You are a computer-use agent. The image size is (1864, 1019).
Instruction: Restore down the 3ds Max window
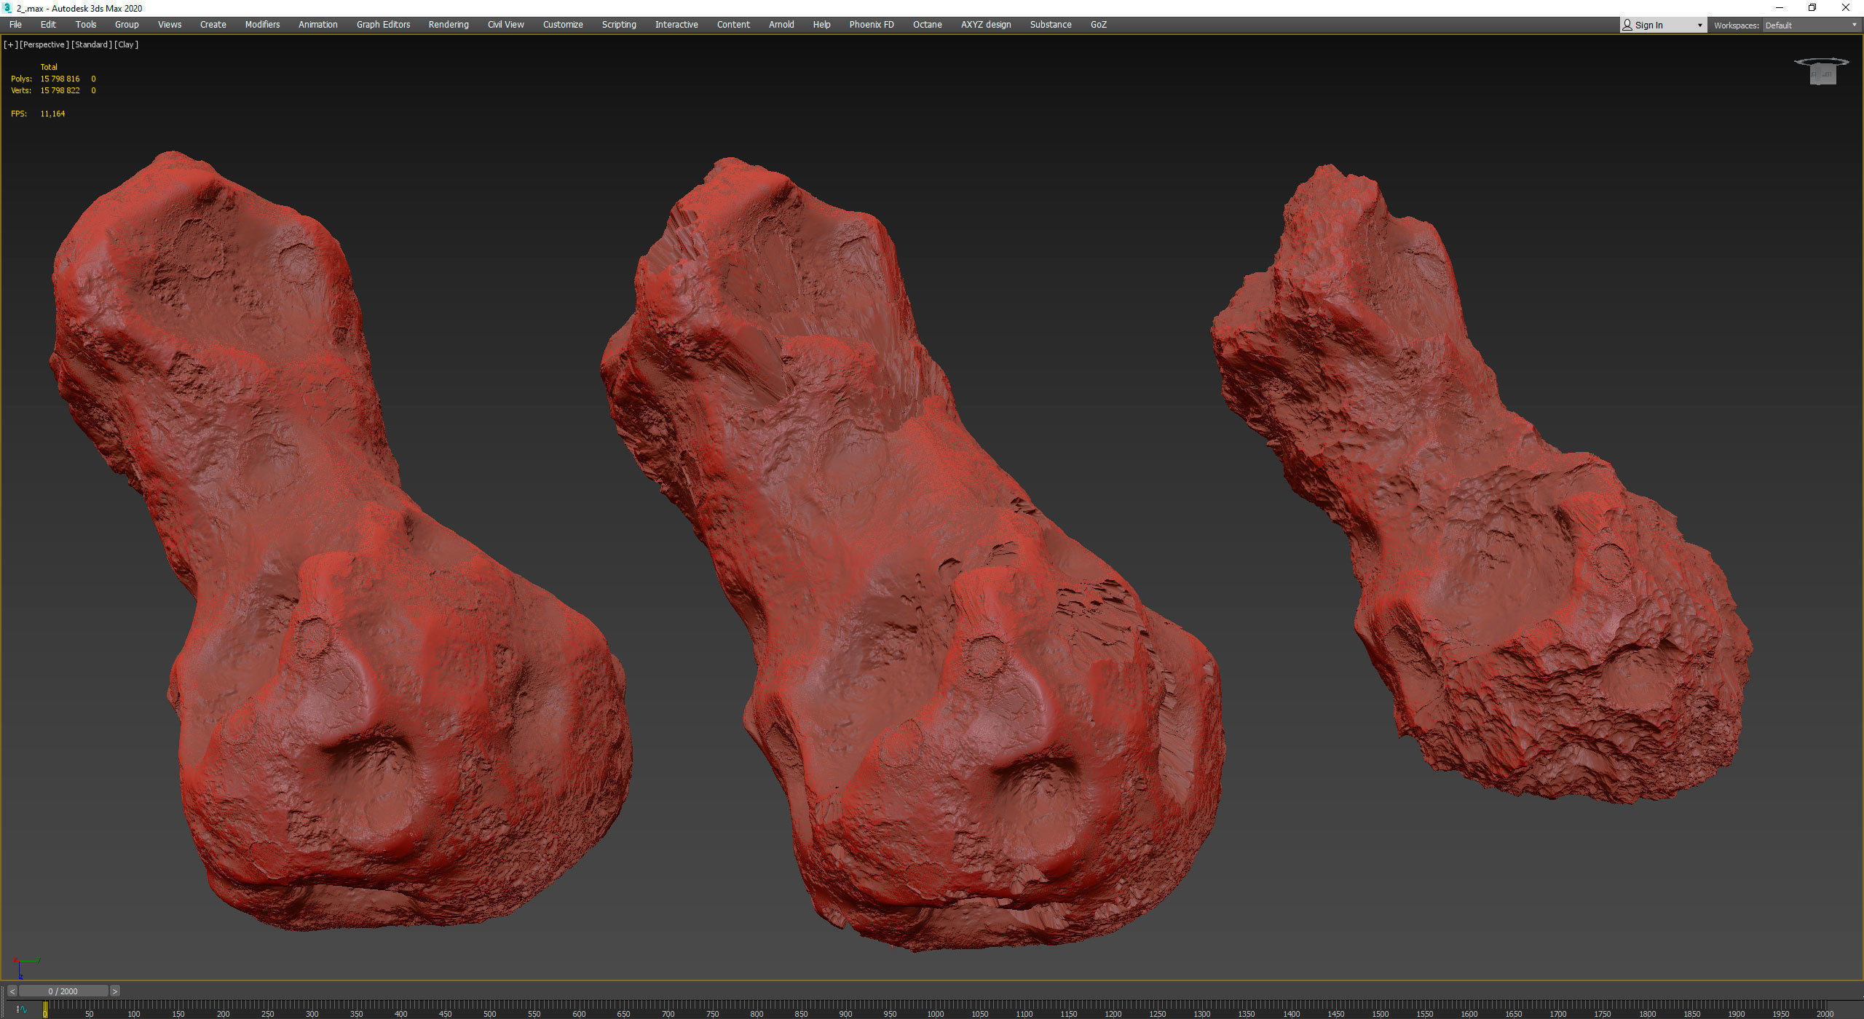1812,8
